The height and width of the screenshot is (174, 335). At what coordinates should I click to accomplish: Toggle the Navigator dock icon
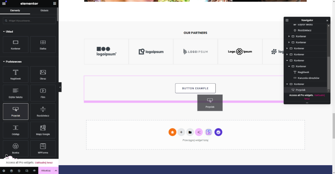pos(287,20)
